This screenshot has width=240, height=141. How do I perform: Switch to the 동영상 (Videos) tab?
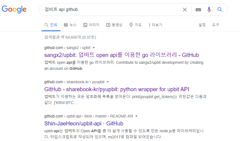point(114,25)
